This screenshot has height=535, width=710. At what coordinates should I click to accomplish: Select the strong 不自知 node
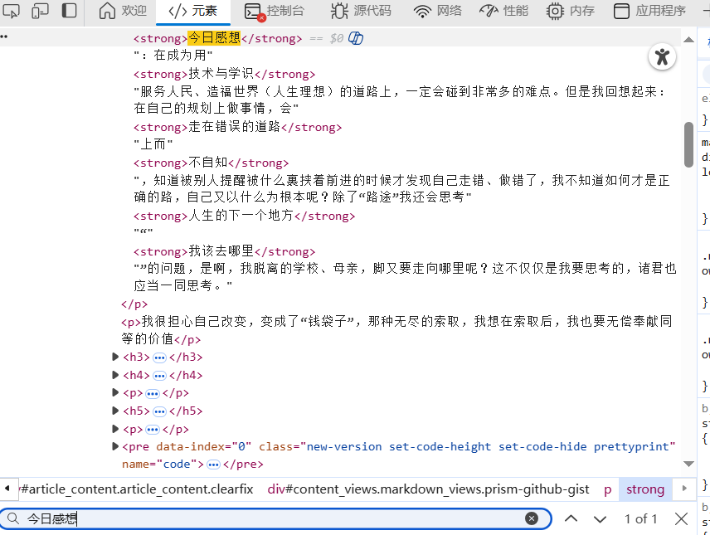point(211,163)
